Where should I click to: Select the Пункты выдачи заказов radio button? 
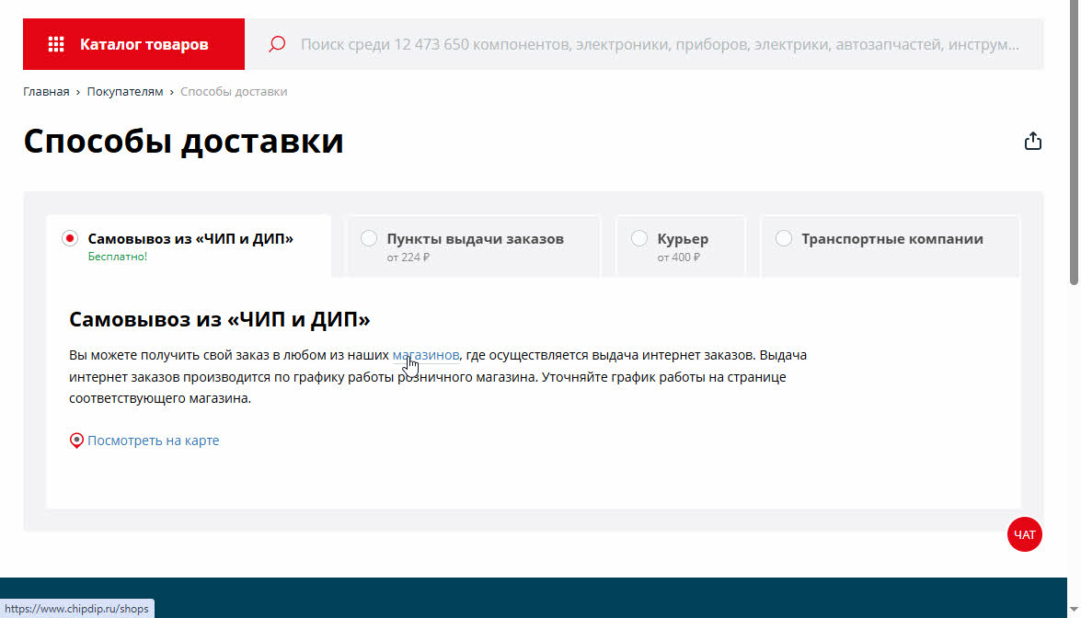click(x=369, y=238)
